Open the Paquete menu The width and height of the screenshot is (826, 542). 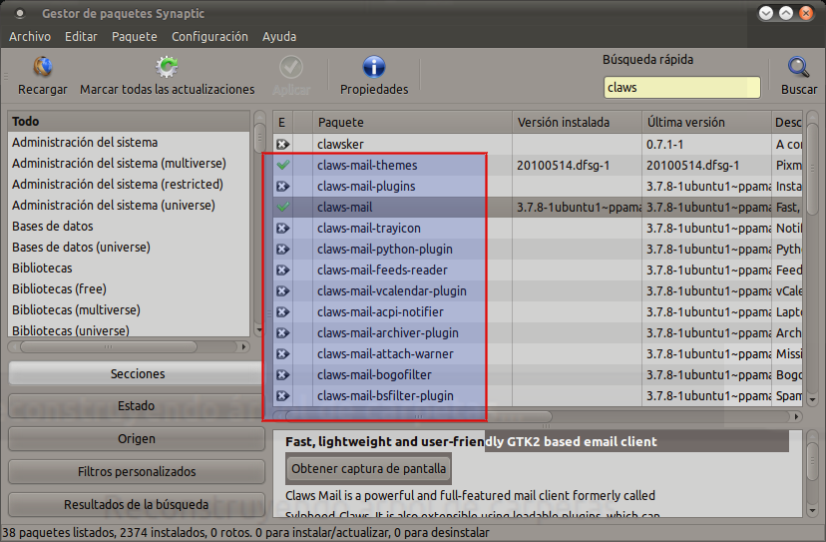point(135,36)
